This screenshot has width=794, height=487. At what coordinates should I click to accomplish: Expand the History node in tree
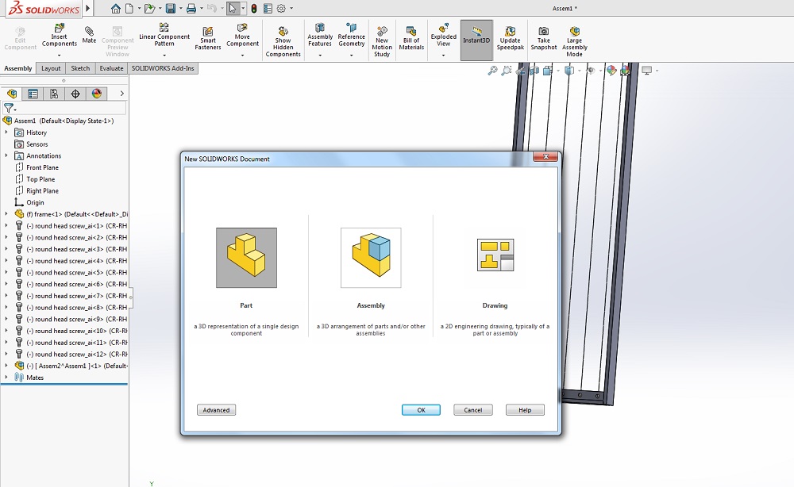pyautogui.click(x=6, y=132)
